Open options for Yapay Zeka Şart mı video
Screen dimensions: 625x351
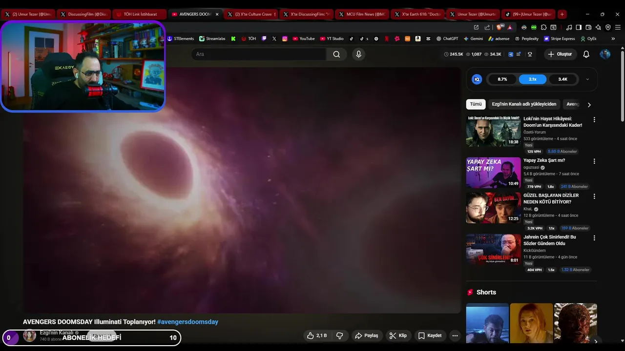(594, 161)
